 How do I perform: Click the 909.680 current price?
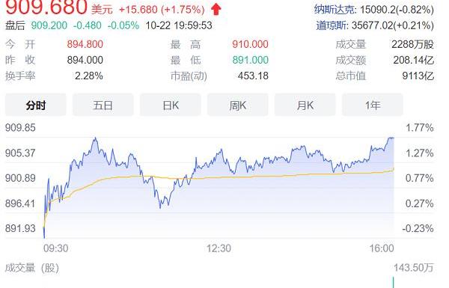coord(46,7)
